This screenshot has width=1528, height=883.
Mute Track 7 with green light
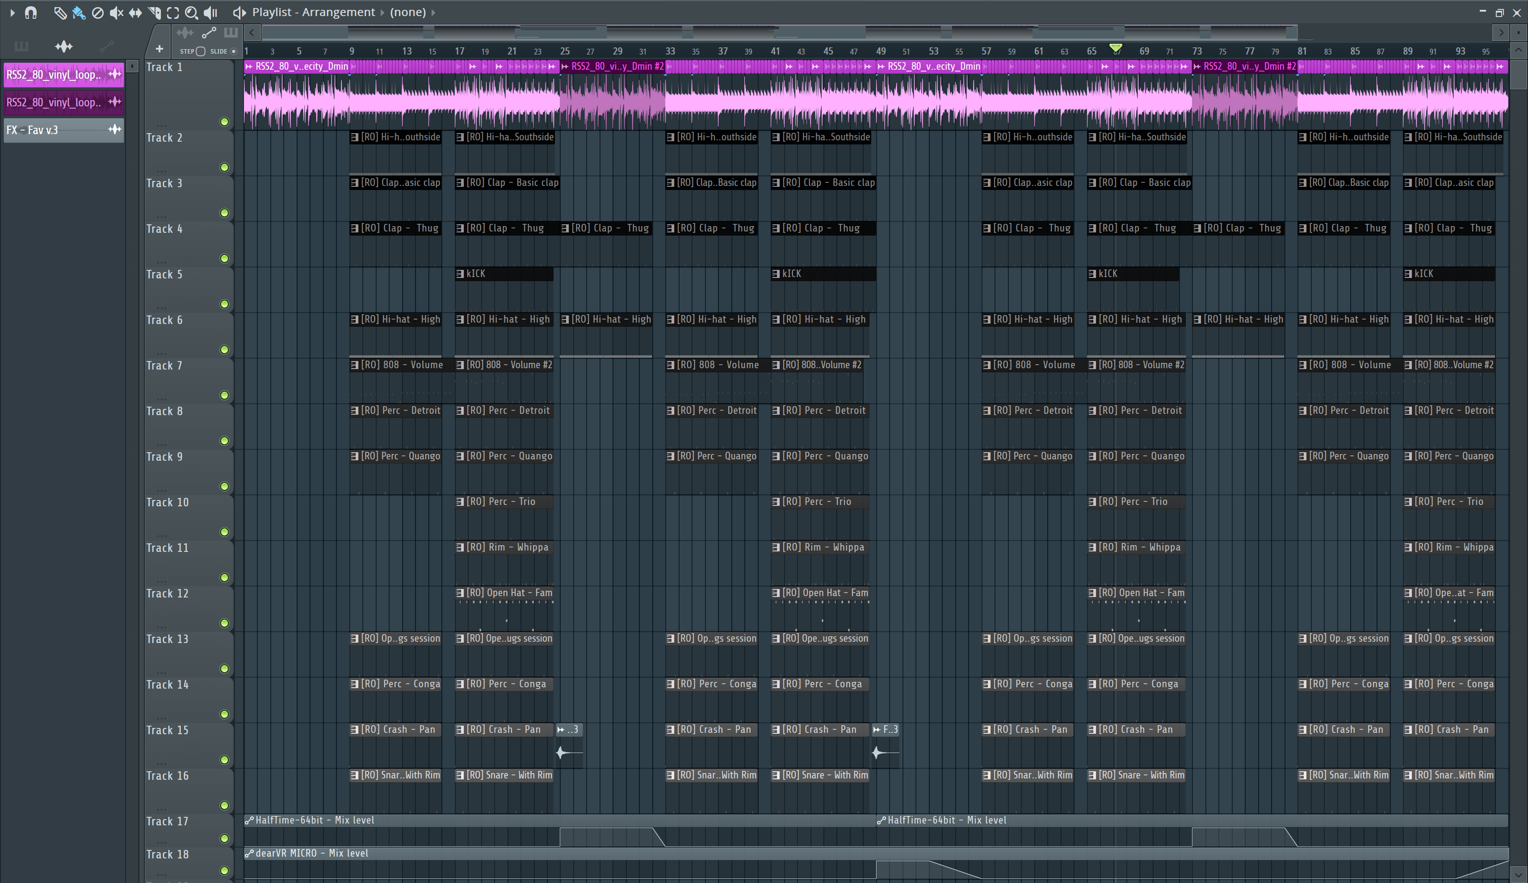pos(224,395)
